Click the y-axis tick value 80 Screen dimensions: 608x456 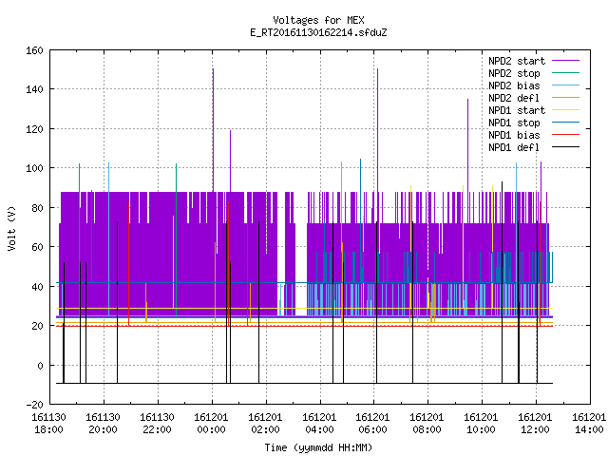point(37,208)
